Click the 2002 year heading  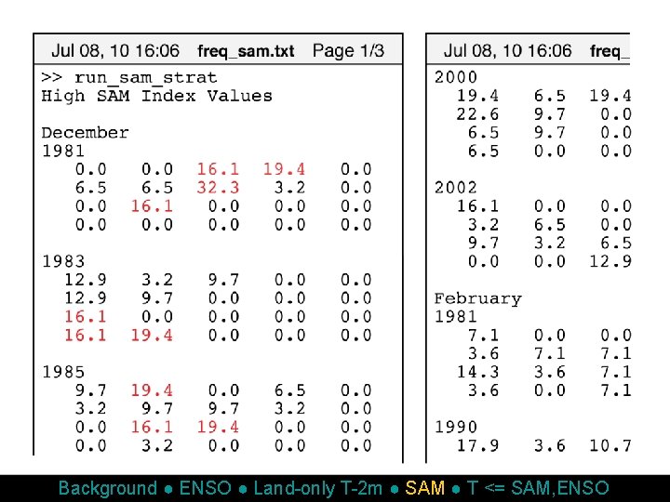(x=455, y=188)
